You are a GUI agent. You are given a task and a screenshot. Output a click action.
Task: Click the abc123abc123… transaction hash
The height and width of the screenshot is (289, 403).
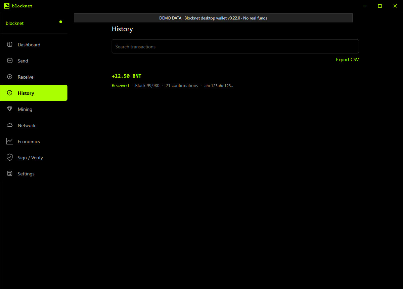click(x=219, y=86)
